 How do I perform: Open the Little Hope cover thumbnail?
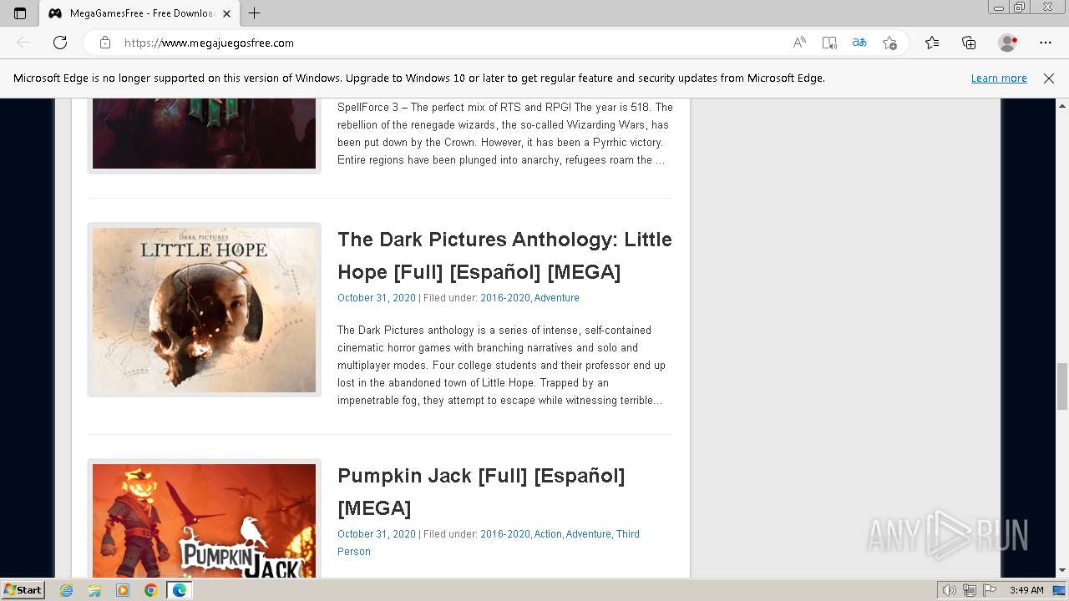point(205,310)
